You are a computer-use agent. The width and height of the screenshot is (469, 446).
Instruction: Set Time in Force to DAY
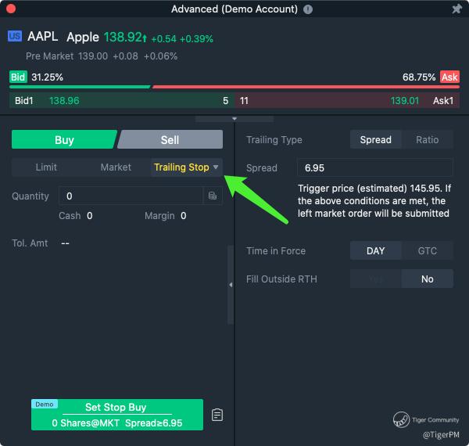pyautogui.click(x=375, y=250)
